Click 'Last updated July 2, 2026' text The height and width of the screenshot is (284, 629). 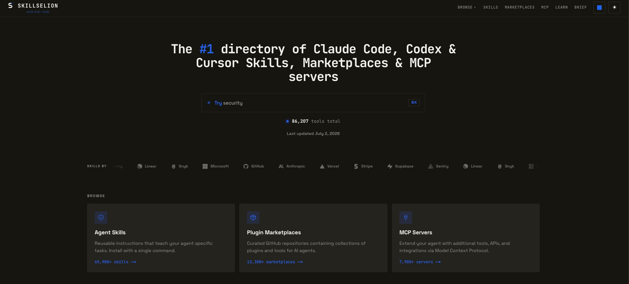click(313, 133)
